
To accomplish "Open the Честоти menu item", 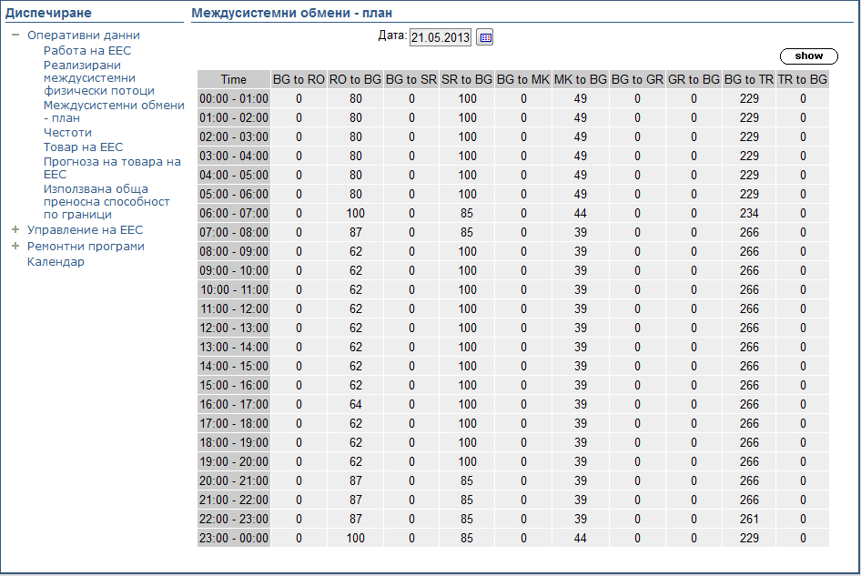I will coord(67,133).
